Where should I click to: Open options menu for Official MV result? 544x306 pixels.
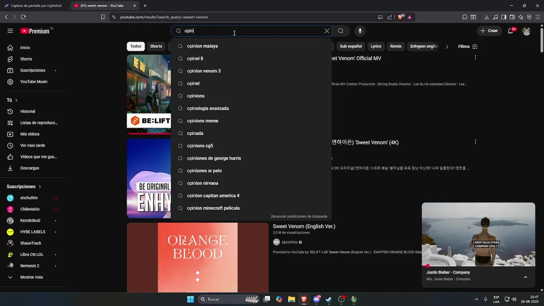475,57
